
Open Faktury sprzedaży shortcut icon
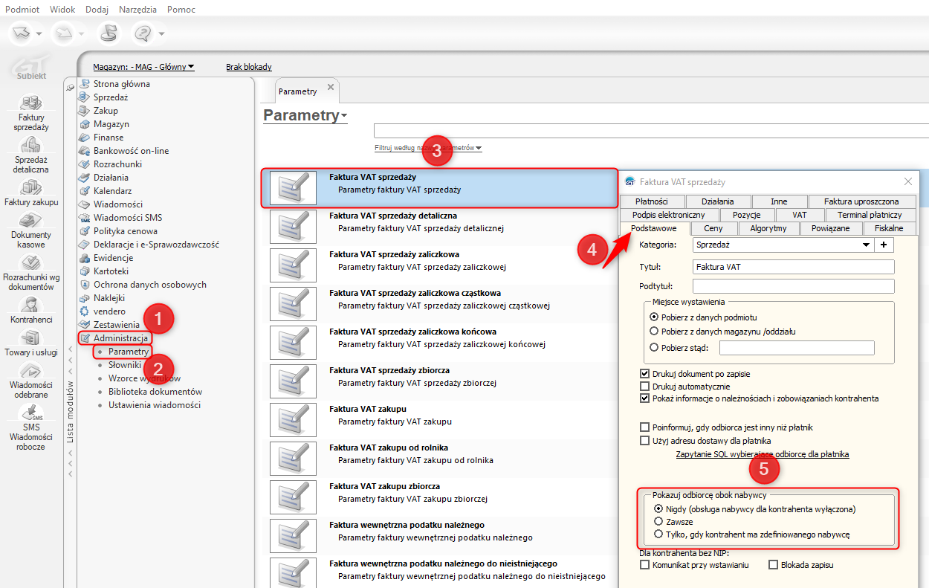click(x=30, y=103)
